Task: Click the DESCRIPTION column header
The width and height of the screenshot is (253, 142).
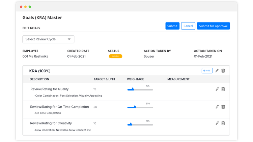Action: [39, 79]
